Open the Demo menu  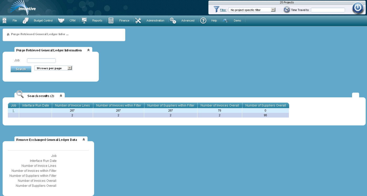click(x=237, y=20)
